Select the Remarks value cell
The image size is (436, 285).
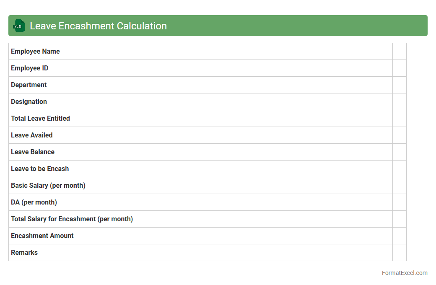(x=399, y=253)
